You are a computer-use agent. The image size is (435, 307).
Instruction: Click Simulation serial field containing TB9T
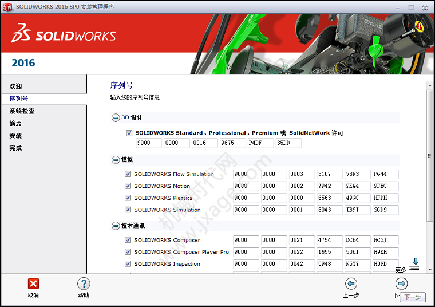pyautogui.click(x=358, y=210)
